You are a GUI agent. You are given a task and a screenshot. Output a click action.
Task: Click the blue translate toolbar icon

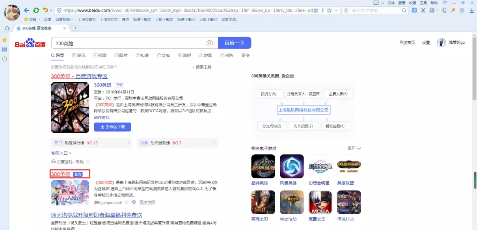tap(414, 10)
